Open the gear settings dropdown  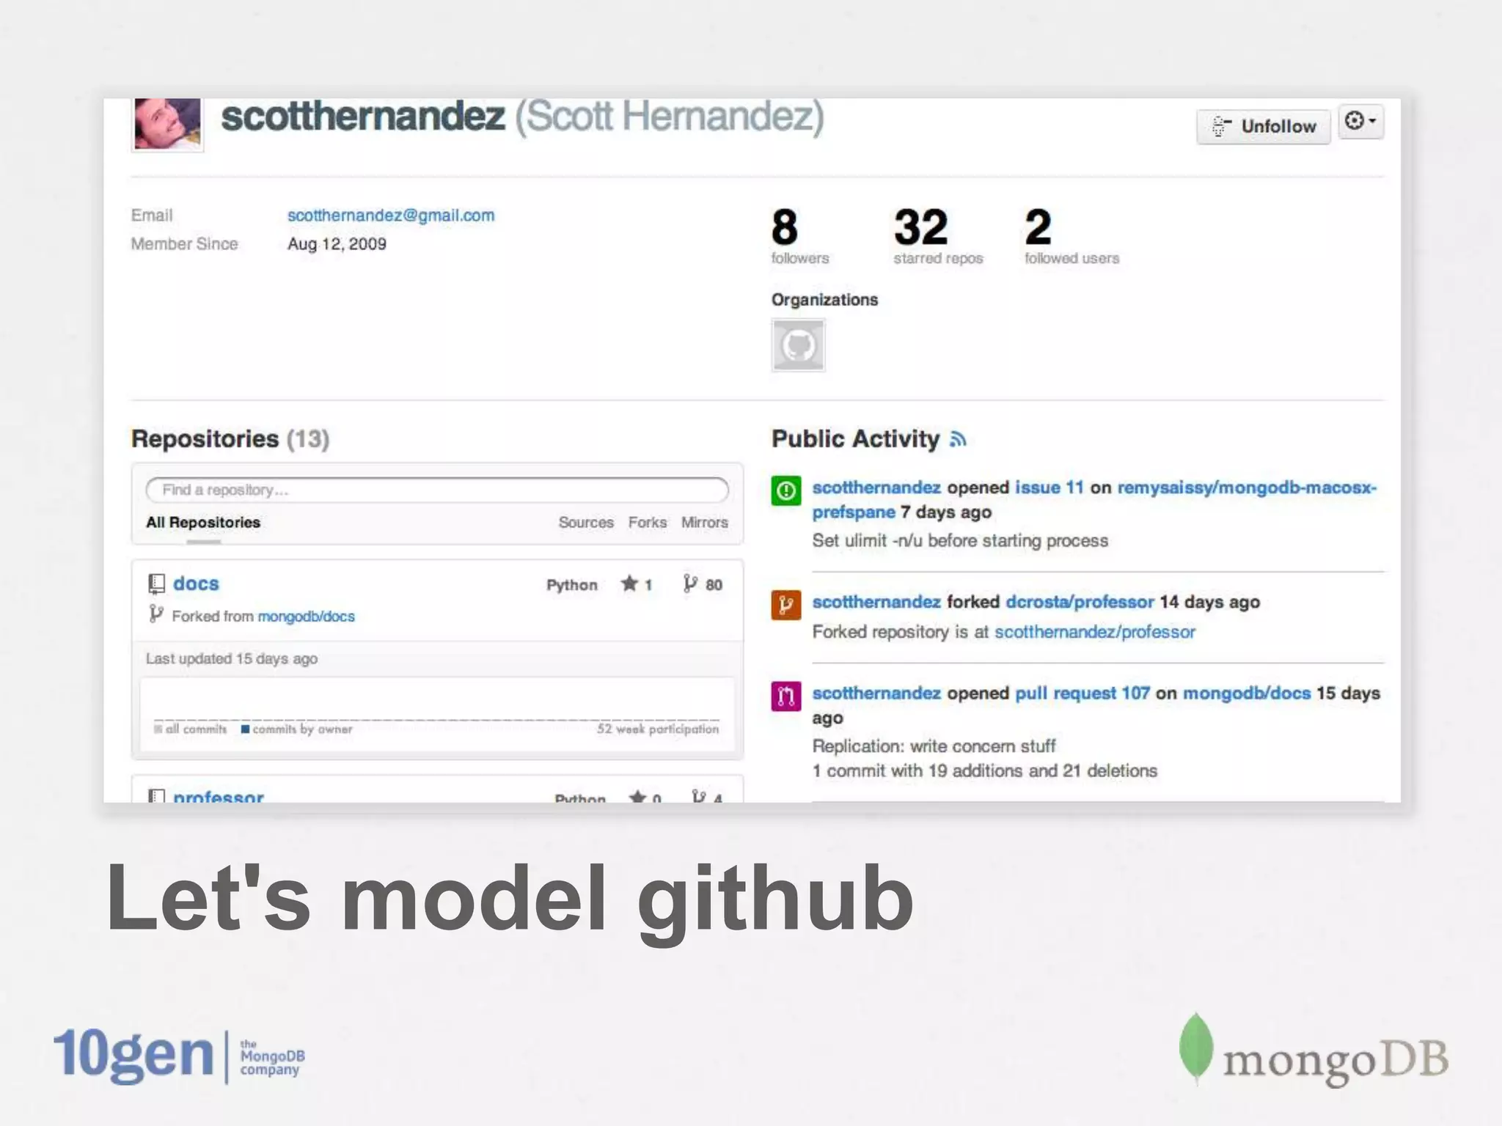coord(1361,121)
